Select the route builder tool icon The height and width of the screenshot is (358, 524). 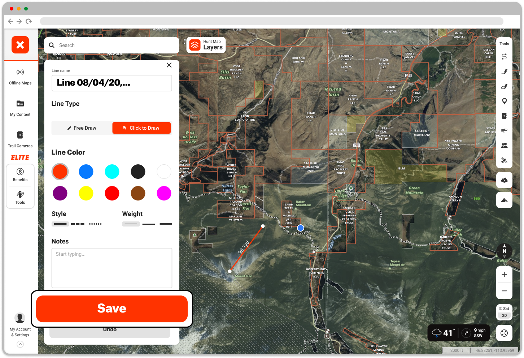[504, 57]
